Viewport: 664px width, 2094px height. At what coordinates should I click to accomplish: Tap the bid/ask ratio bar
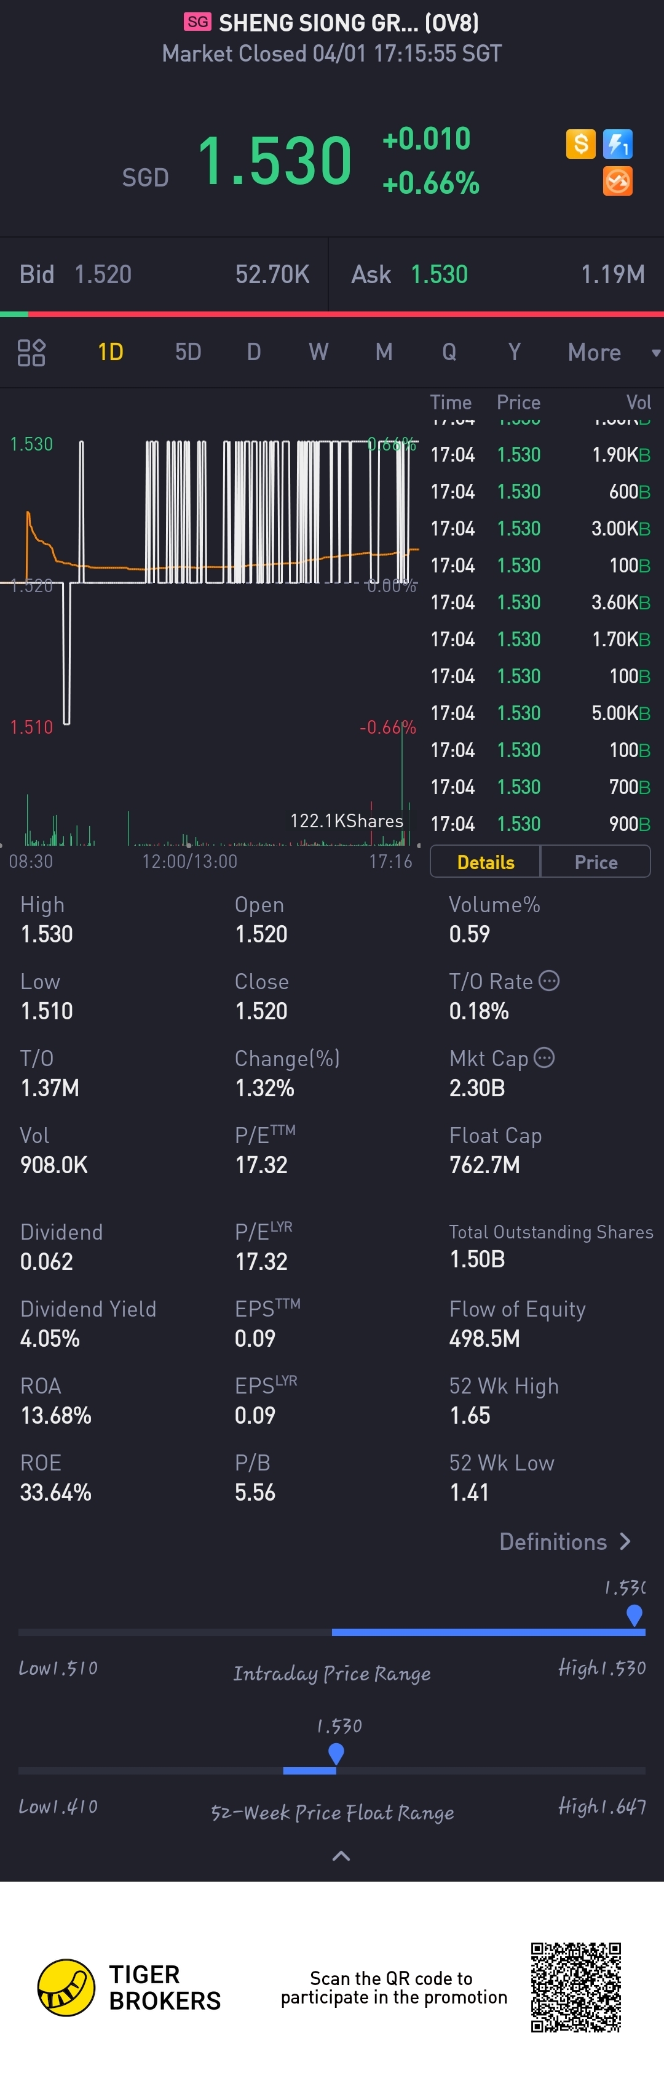coord(332,314)
